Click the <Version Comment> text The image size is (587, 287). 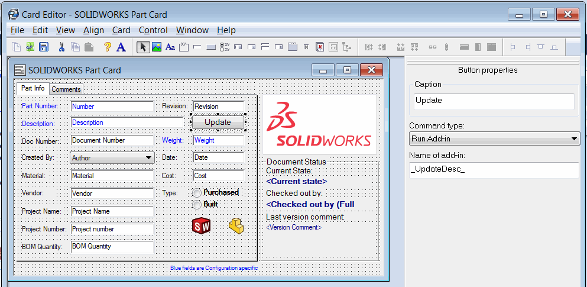(x=293, y=227)
